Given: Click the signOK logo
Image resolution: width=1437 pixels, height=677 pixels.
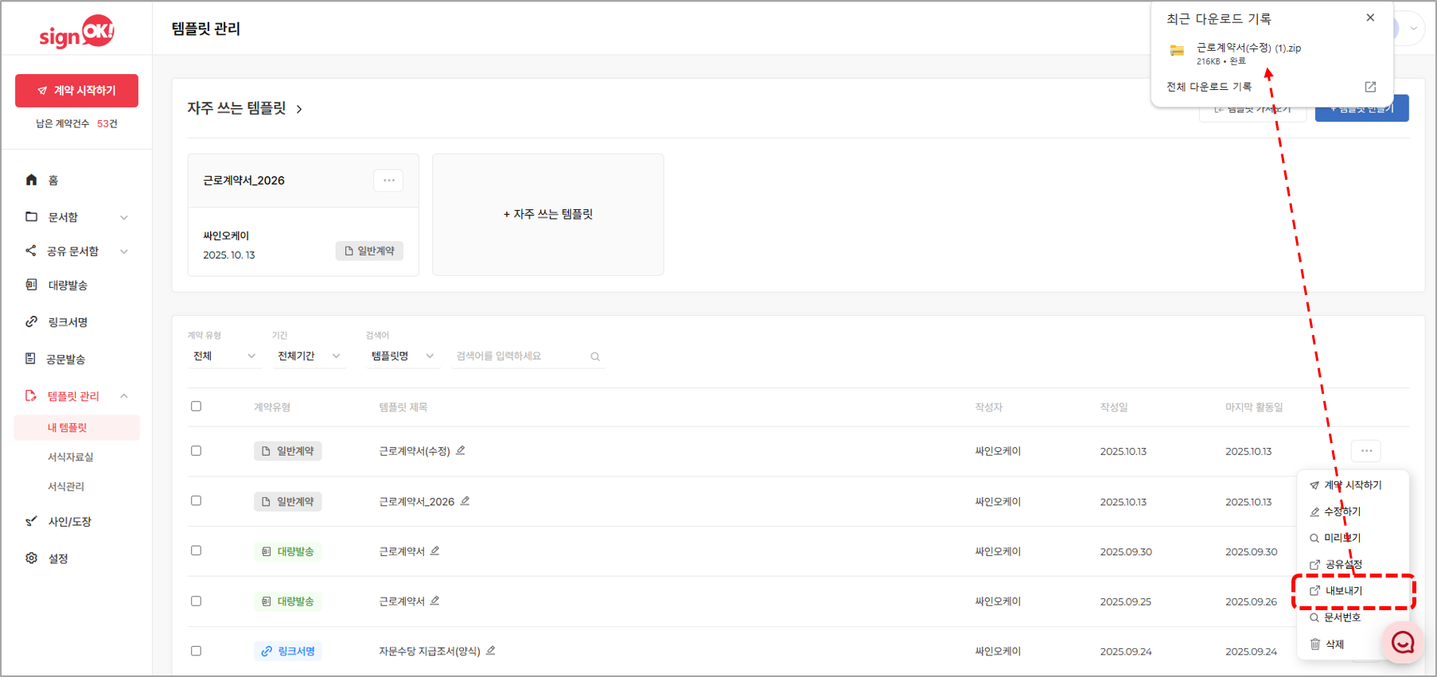Looking at the screenshot, I should click(x=76, y=32).
